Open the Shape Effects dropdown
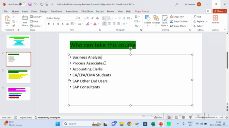The image size is (229, 128). 179,26
